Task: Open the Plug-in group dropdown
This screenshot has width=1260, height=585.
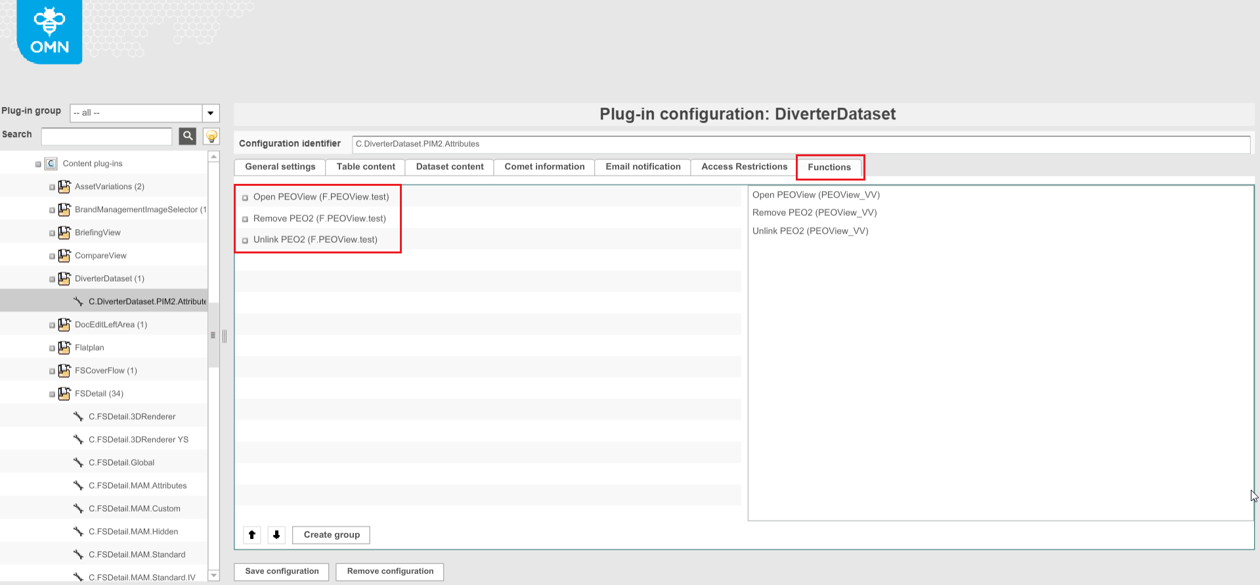Action: (211, 113)
